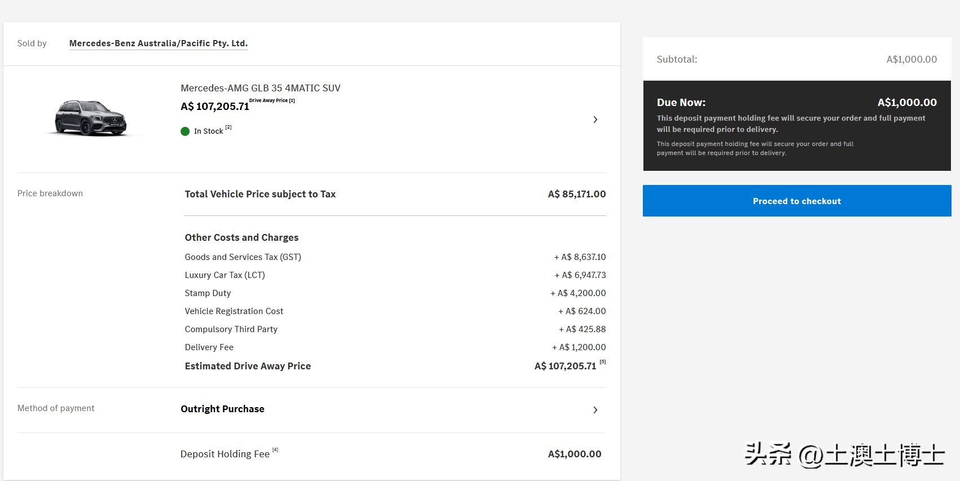Click the Estimated Drive Away Price footnote [5]
This screenshot has height=481, width=960.
(603, 361)
